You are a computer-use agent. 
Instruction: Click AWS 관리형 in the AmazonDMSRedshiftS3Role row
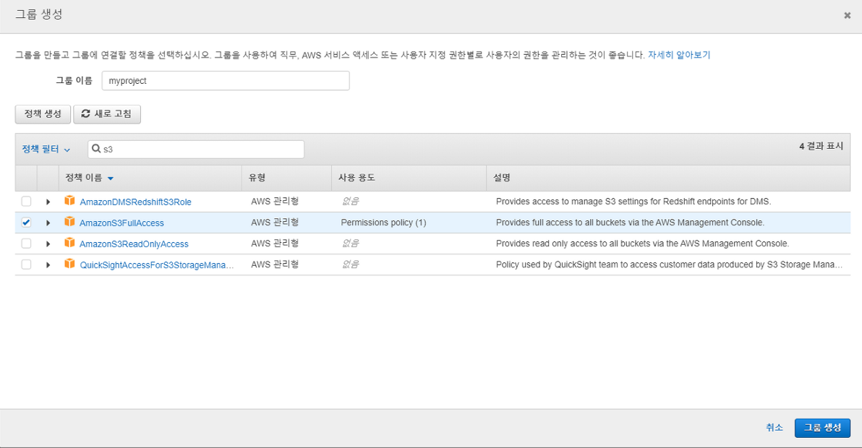pos(275,202)
